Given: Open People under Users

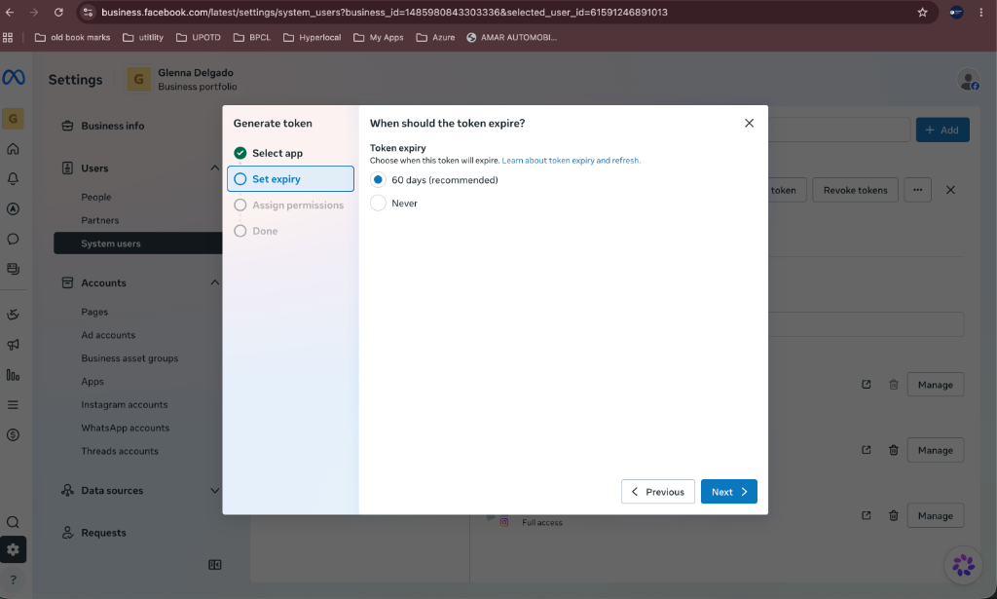Looking at the screenshot, I should [96, 197].
